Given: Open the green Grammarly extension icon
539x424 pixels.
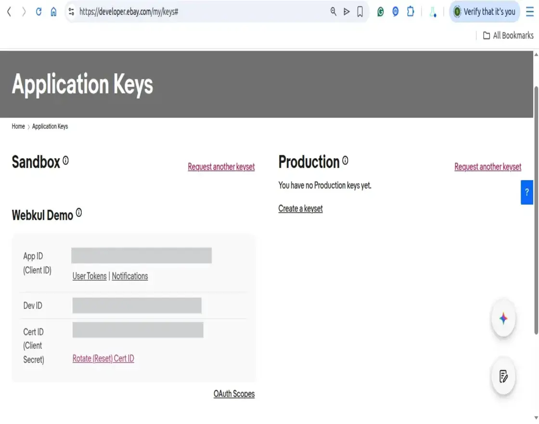Looking at the screenshot, I should (381, 12).
